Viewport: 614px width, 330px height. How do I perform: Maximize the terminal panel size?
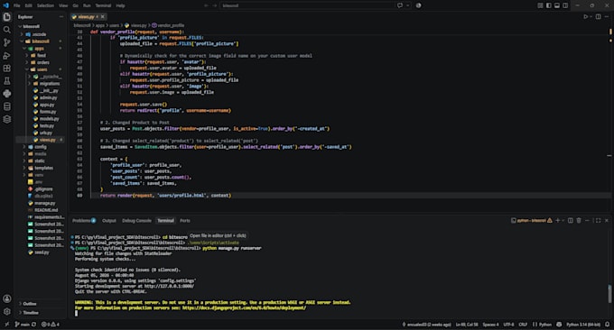tap(598, 221)
